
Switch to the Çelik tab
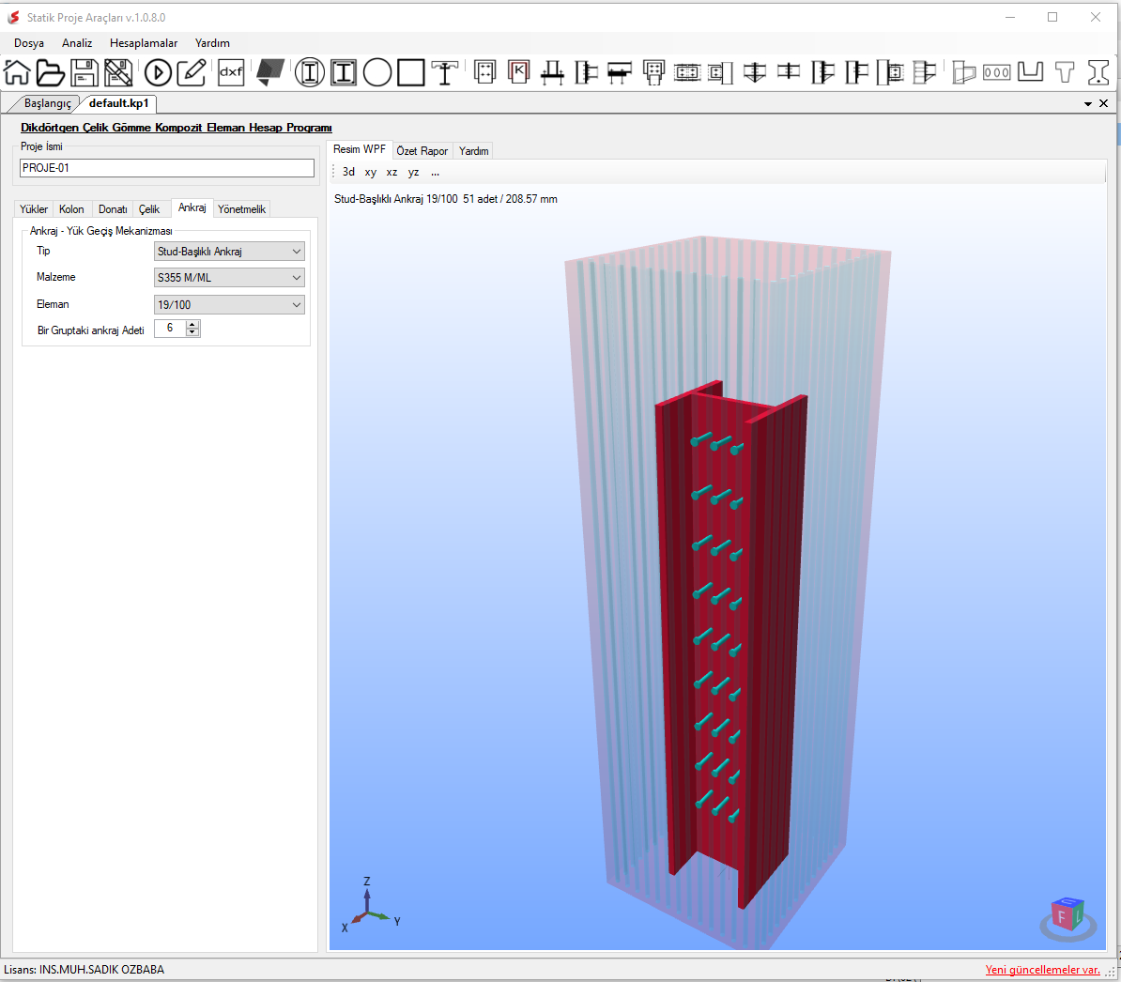point(148,209)
